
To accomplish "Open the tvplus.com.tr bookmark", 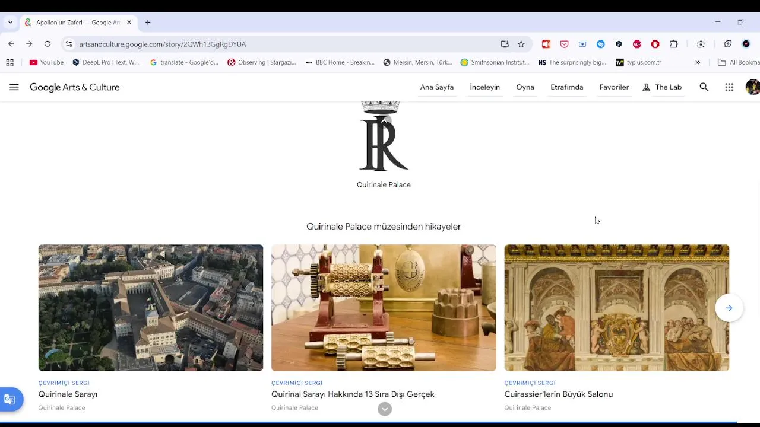I will point(639,62).
